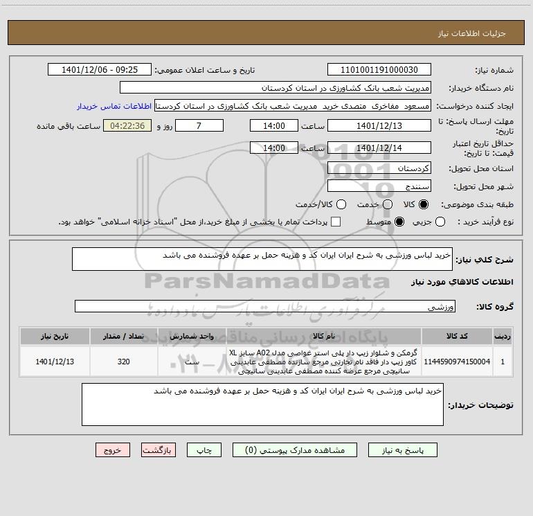Click the delivery province field کردستان
This screenshot has height=516, width=533.
point(379,168)
